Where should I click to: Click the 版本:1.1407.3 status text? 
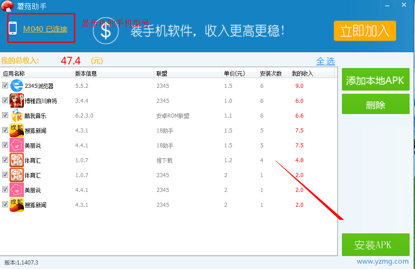click(21, 262)
